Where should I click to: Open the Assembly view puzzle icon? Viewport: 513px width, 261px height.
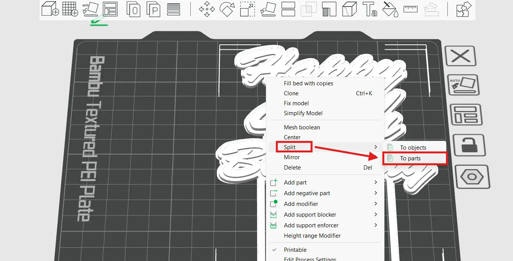[x=464, y=9]
